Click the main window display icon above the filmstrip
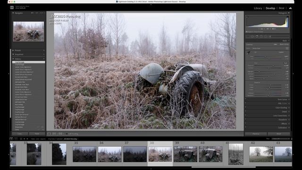The image size is (302, 170). (11, 139)
